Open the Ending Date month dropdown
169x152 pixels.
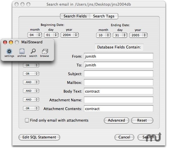pyautogui.click(x=103, y=35)
